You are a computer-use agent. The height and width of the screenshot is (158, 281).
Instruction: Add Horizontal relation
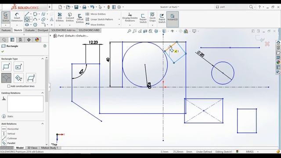click(10, 129)
